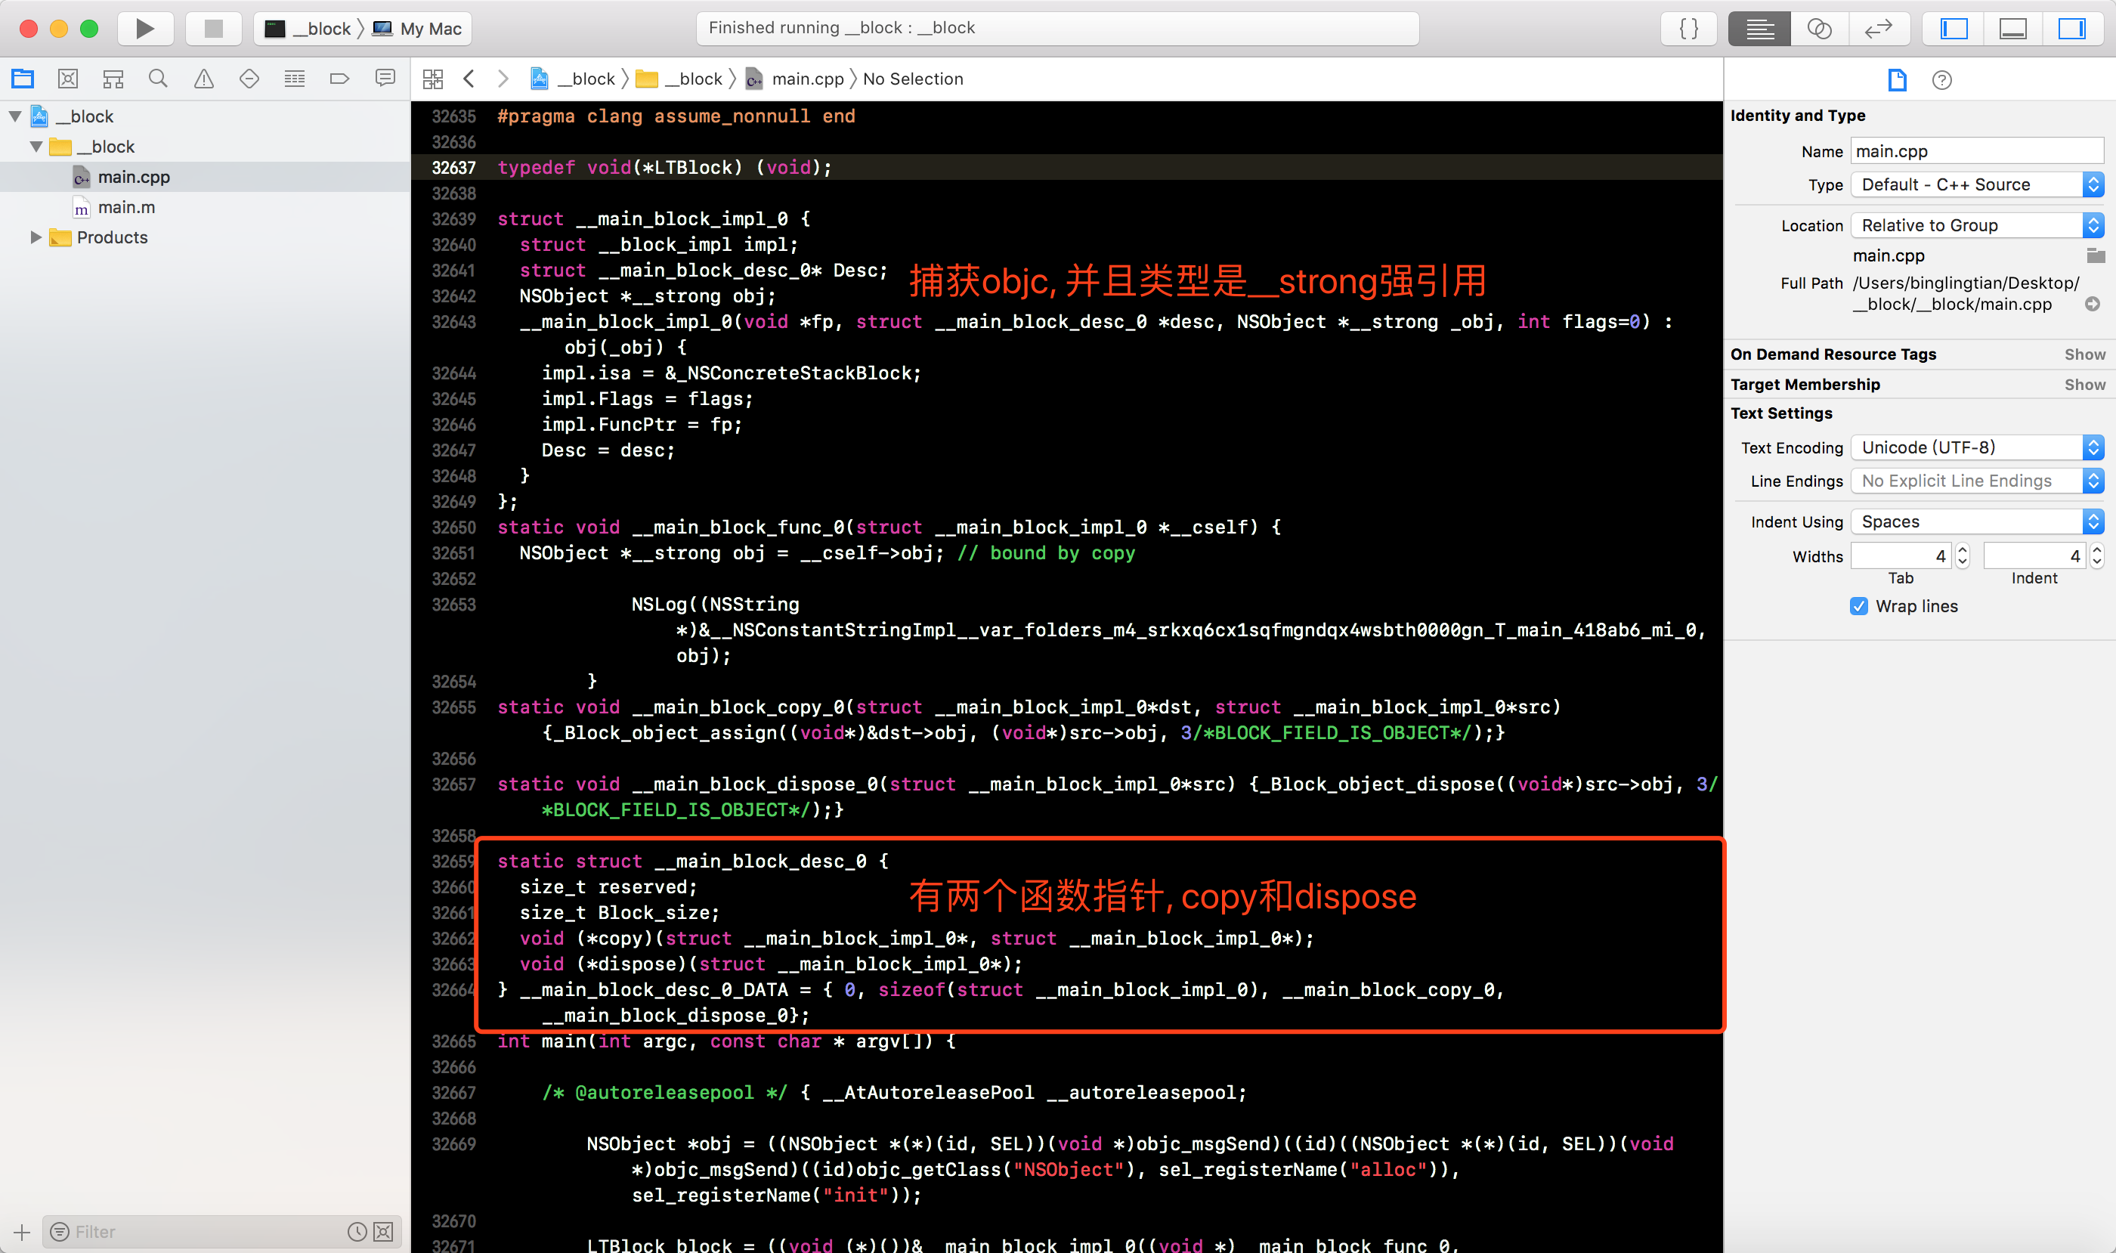2116x1253 pixels.
Task: Show the source control navigator
Action: pos(67,79)
